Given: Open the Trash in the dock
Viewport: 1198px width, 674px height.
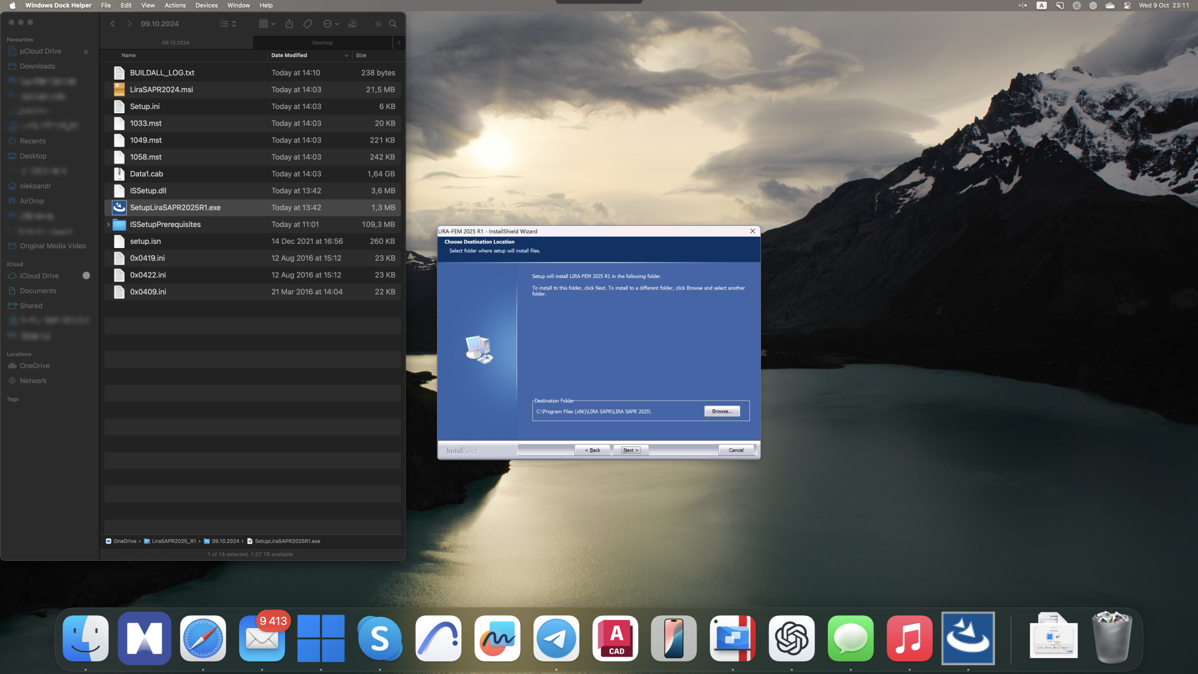Looking at the screenshot, I should pyautogui.click(x=1112, y=638).
